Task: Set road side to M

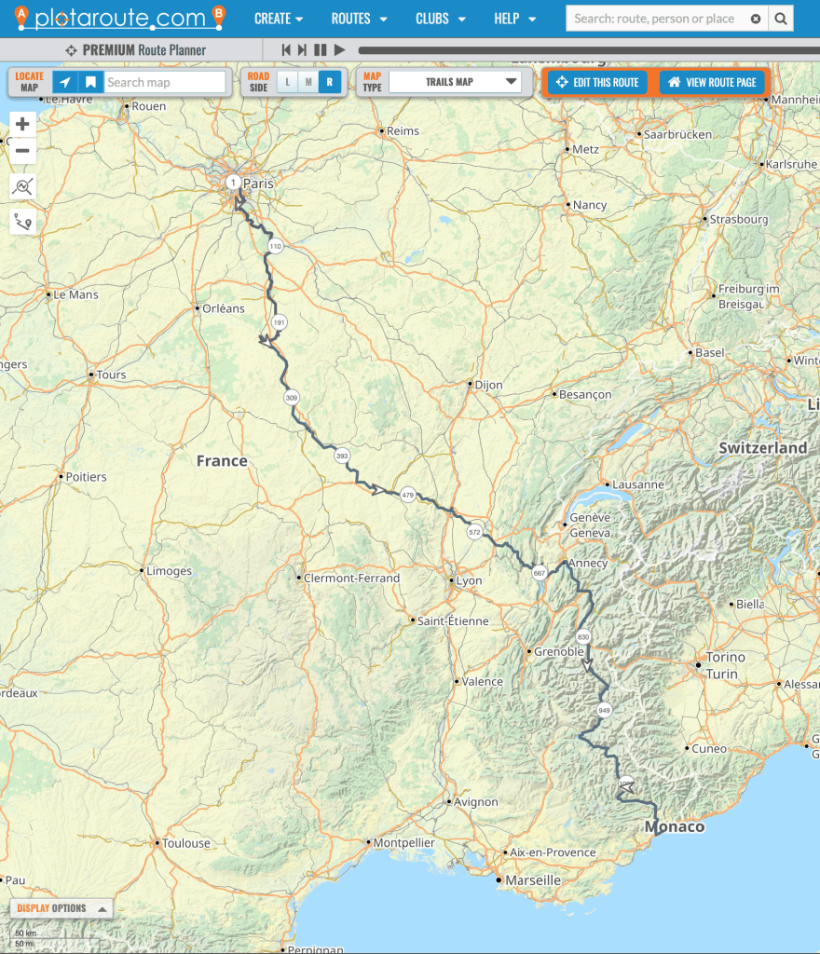Action: pyautogui.click(x=307, y=82)
